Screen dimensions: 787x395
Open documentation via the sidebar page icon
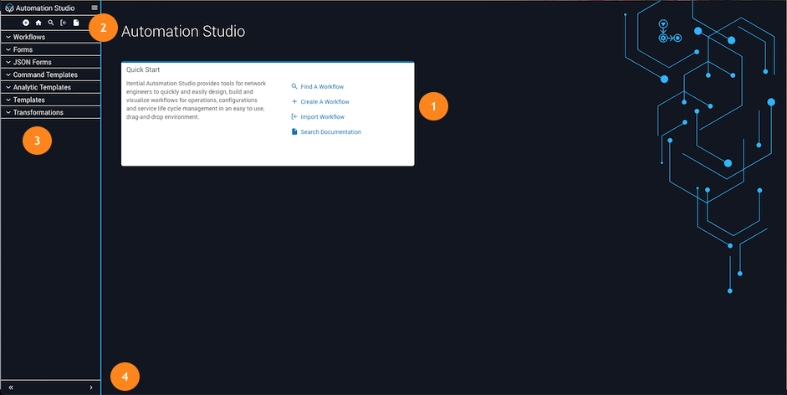(x=76, y=23)
